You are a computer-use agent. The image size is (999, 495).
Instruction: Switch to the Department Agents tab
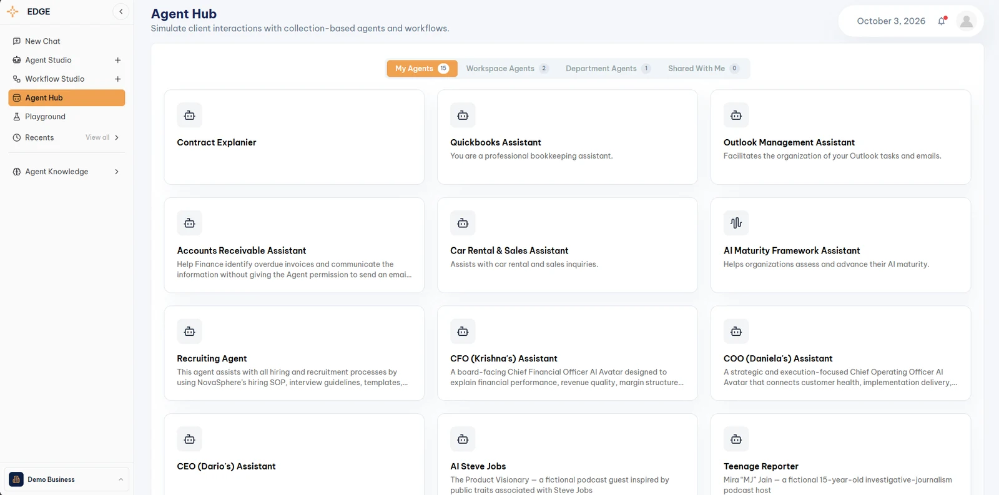[608, 69]
